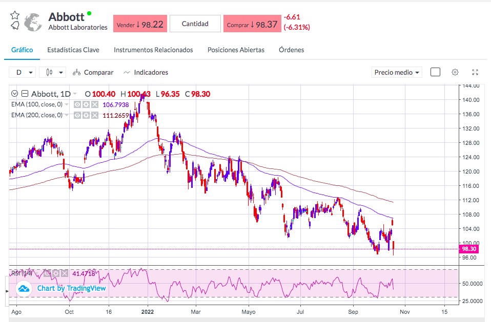The image size is (491, 322).
Task: Click the EMA 100 value 106.7938
Action: click(x=115, y=105)
